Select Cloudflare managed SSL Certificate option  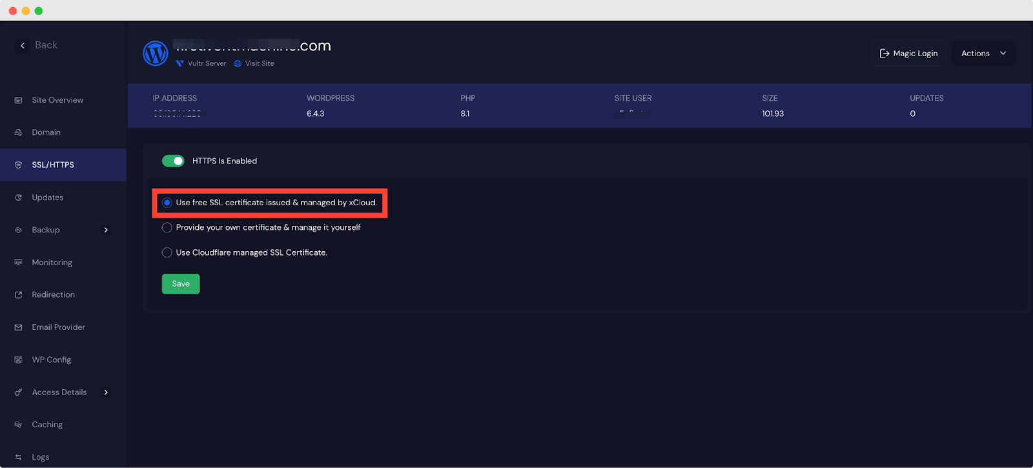[167, 252]
